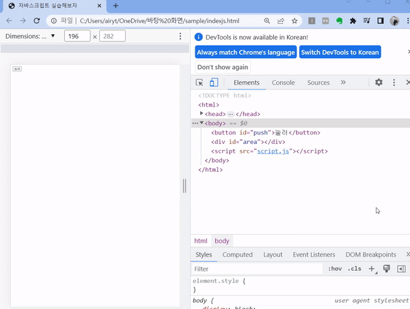The height and width of the screenshot is (309, 410).
Task: Open the actions dots beside body row
Action: [195, 123]
